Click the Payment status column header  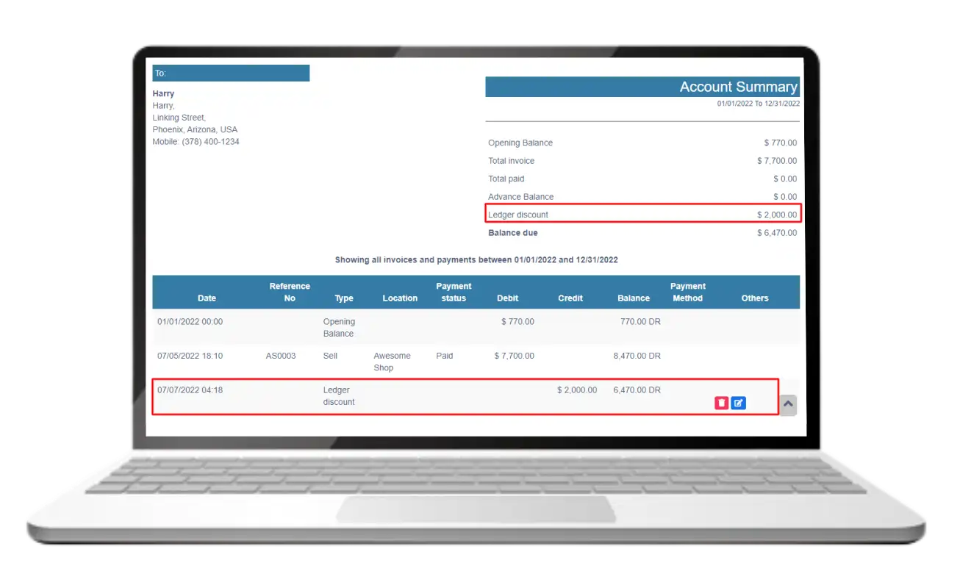click(x=454, y=292)
